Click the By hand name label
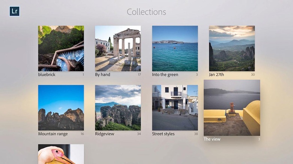Image resolution: width=293 pixels, height=164 pixels. tap(103, 75)
